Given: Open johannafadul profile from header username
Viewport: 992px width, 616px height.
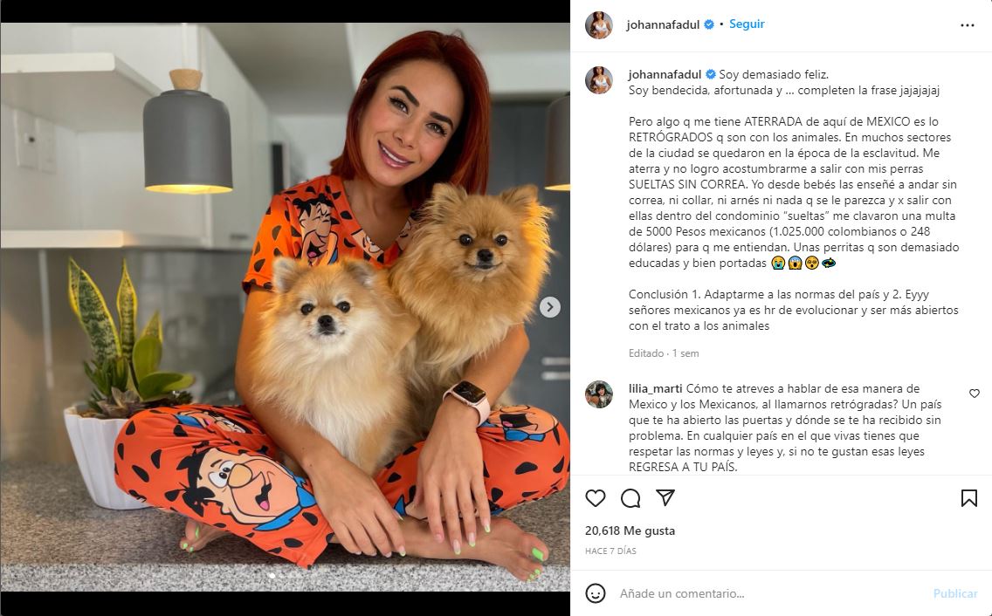Looking at the screenshot, I should click(663, 24).
